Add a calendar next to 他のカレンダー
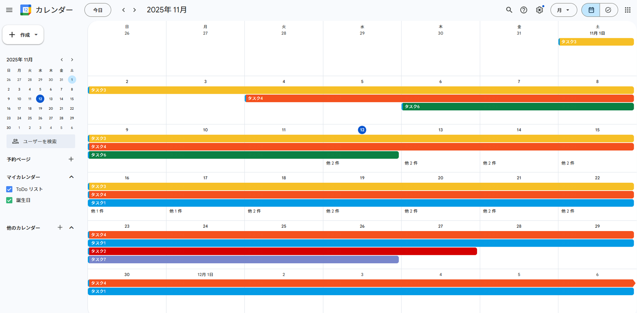This screenshot has height=313, width=637. coord(60,227)
